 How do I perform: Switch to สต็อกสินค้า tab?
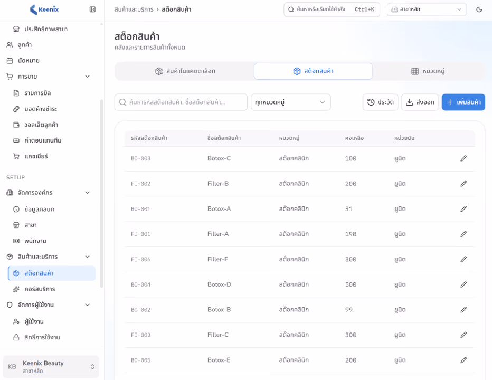click(313, 71)
